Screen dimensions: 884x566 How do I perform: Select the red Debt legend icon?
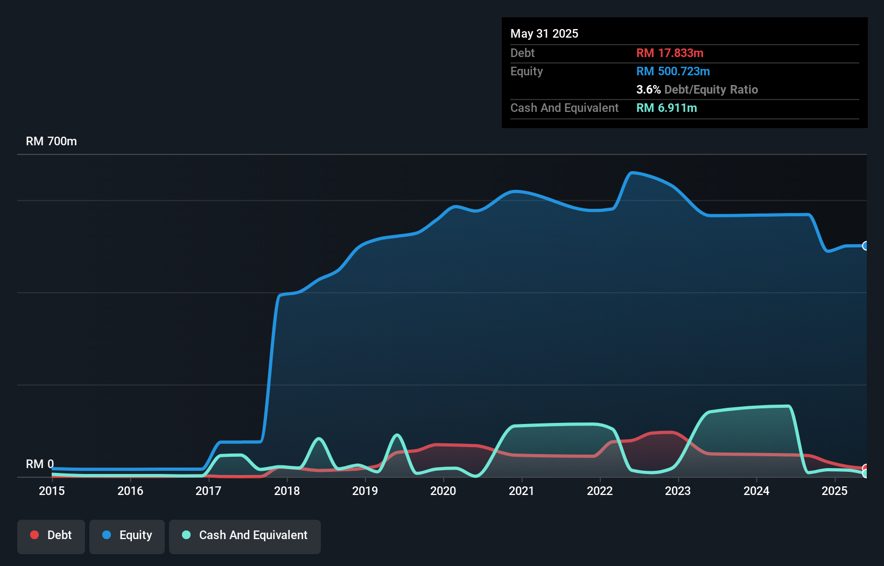[34, 535]
